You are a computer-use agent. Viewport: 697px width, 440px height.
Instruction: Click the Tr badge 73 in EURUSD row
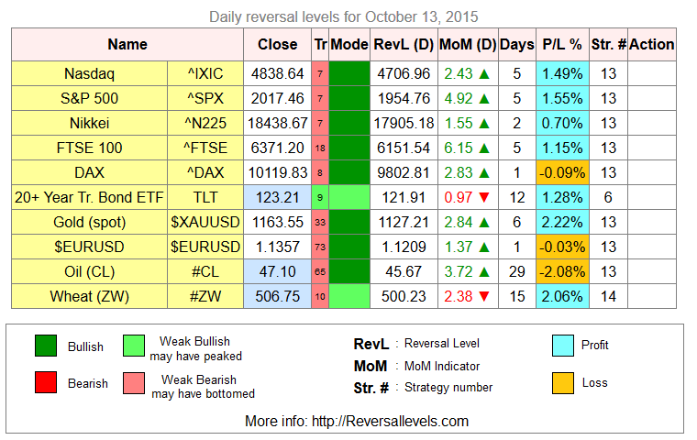click(320, 247)
